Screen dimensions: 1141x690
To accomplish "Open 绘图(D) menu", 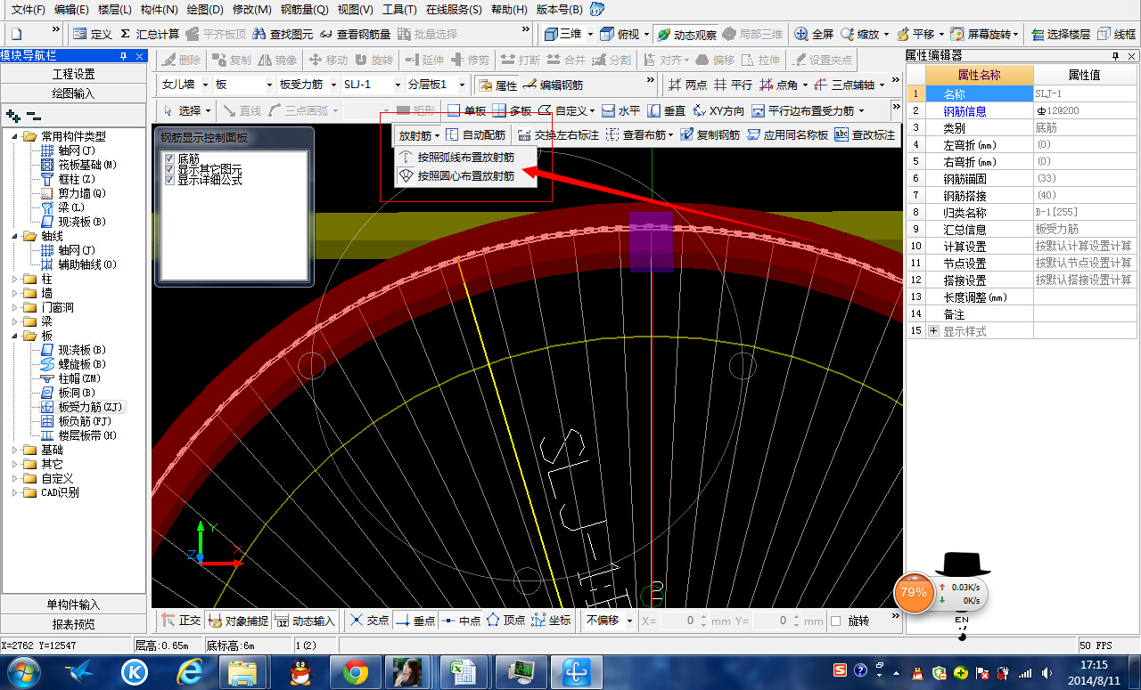I will (x=205, y=10).
